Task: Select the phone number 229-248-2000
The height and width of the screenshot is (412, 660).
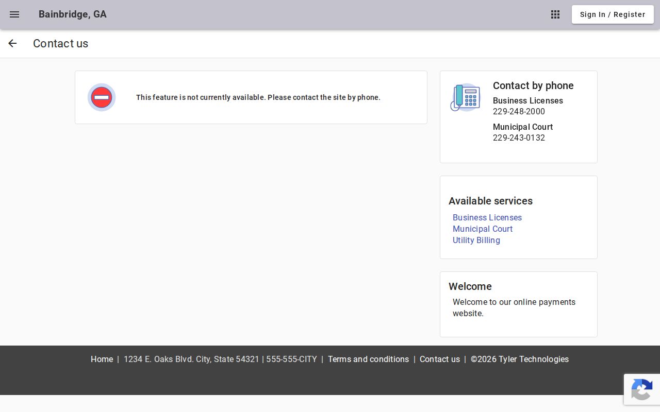Action: coord(519,111)
